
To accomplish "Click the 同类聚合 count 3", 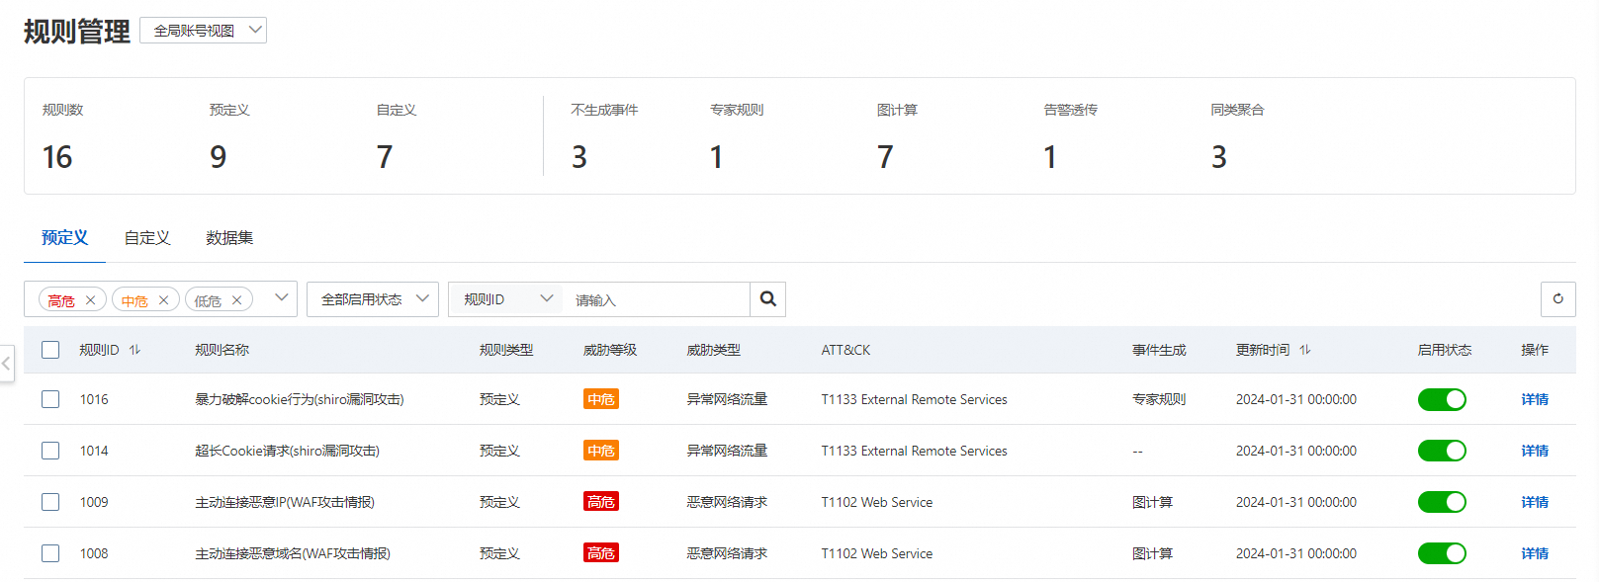I will [x=1219, y=157].
